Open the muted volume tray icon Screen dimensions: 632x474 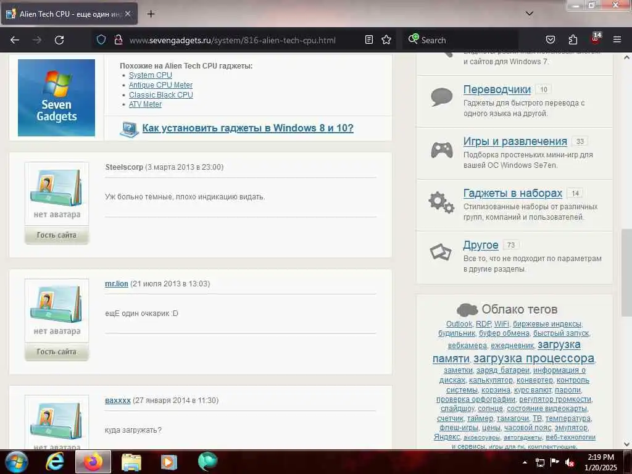point(570,462)
